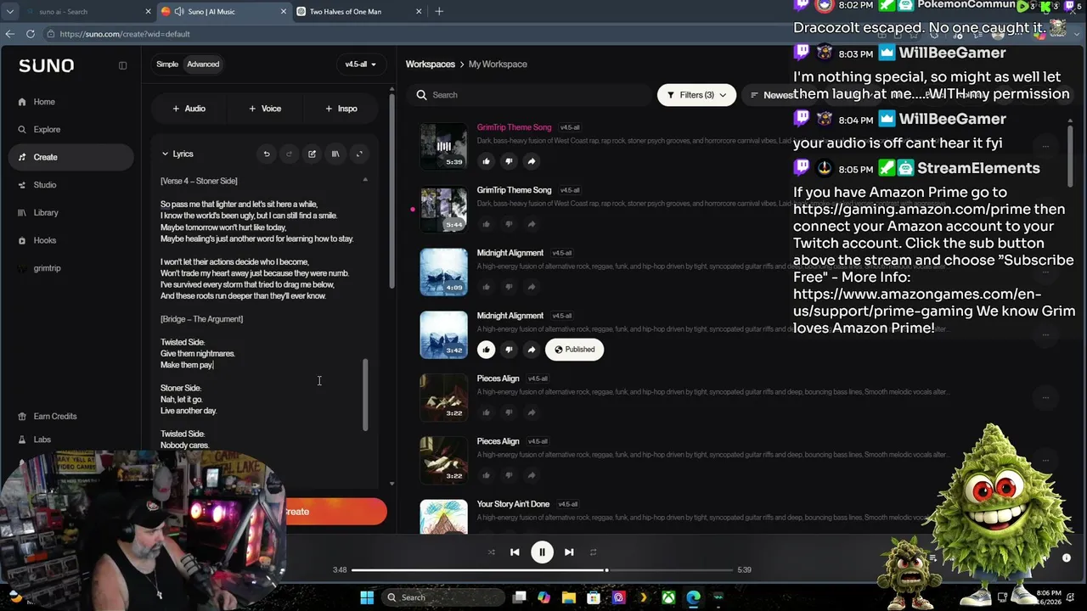Skip to the next track
This screenshot has height=611, width=1087.
pos(569,552)
